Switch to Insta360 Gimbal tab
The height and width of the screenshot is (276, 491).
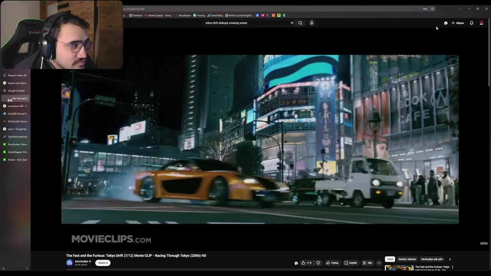click(15, 114)
